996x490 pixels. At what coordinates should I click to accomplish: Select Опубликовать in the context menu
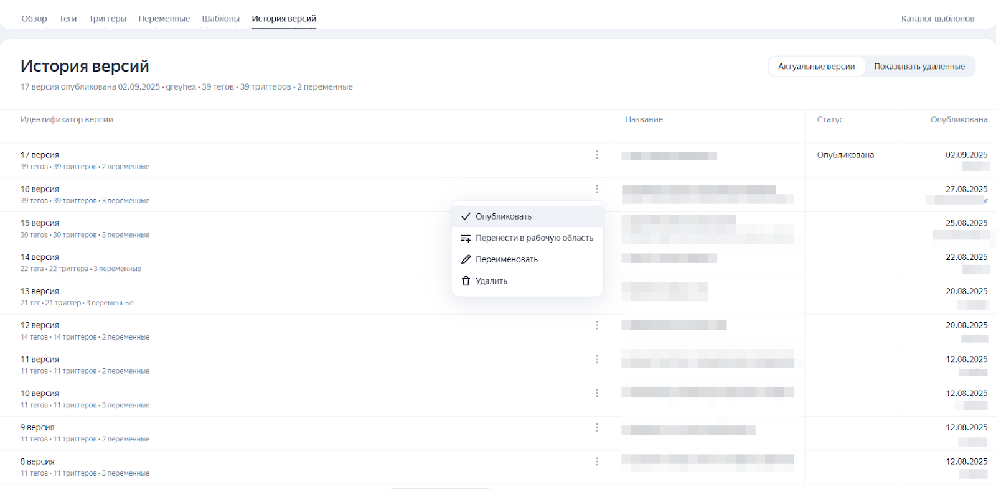503,216
